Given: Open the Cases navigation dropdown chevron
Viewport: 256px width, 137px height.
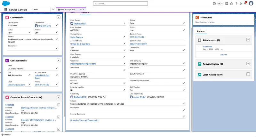Looking at the screenshot, I should point(53,10).
